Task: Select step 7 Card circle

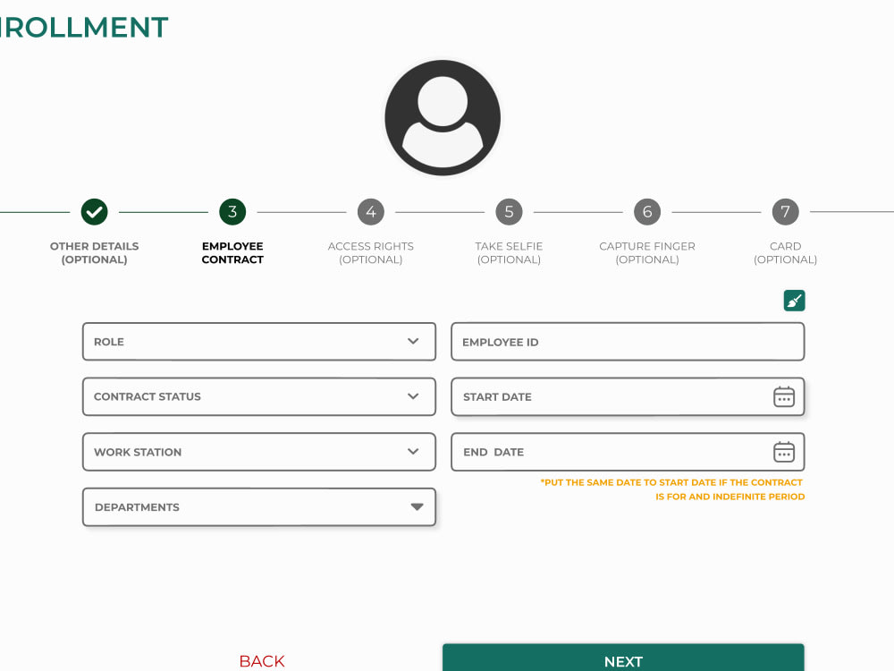Action: point(785,212)
